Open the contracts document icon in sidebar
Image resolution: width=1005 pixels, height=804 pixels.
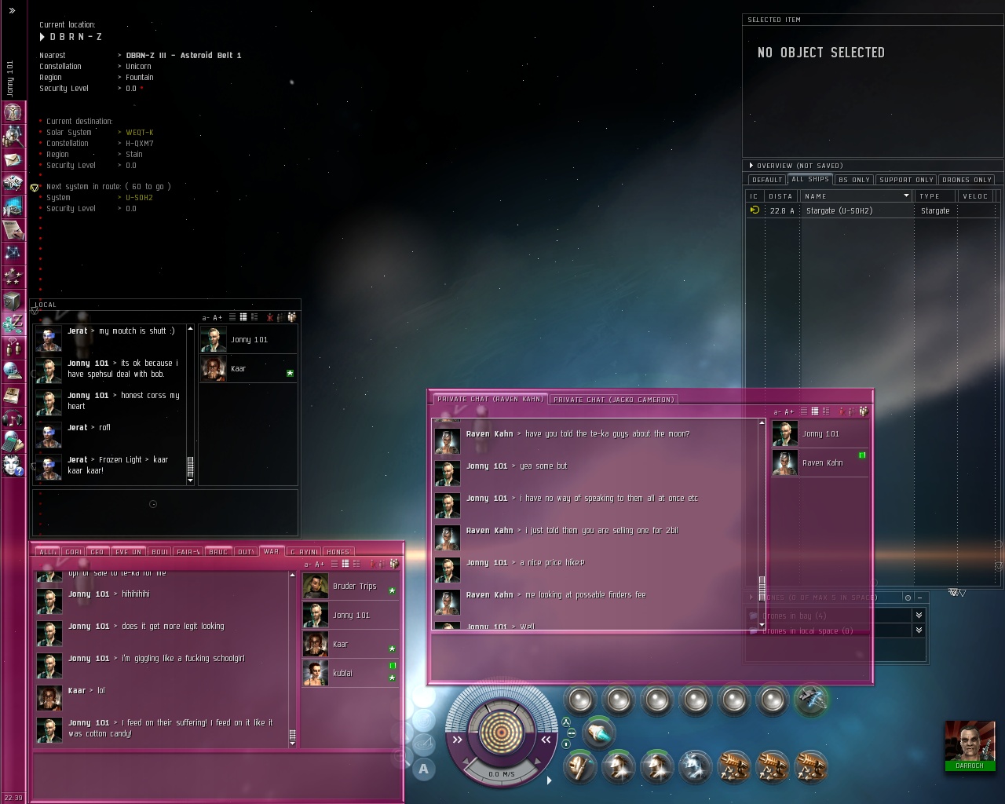click(13, 230)
